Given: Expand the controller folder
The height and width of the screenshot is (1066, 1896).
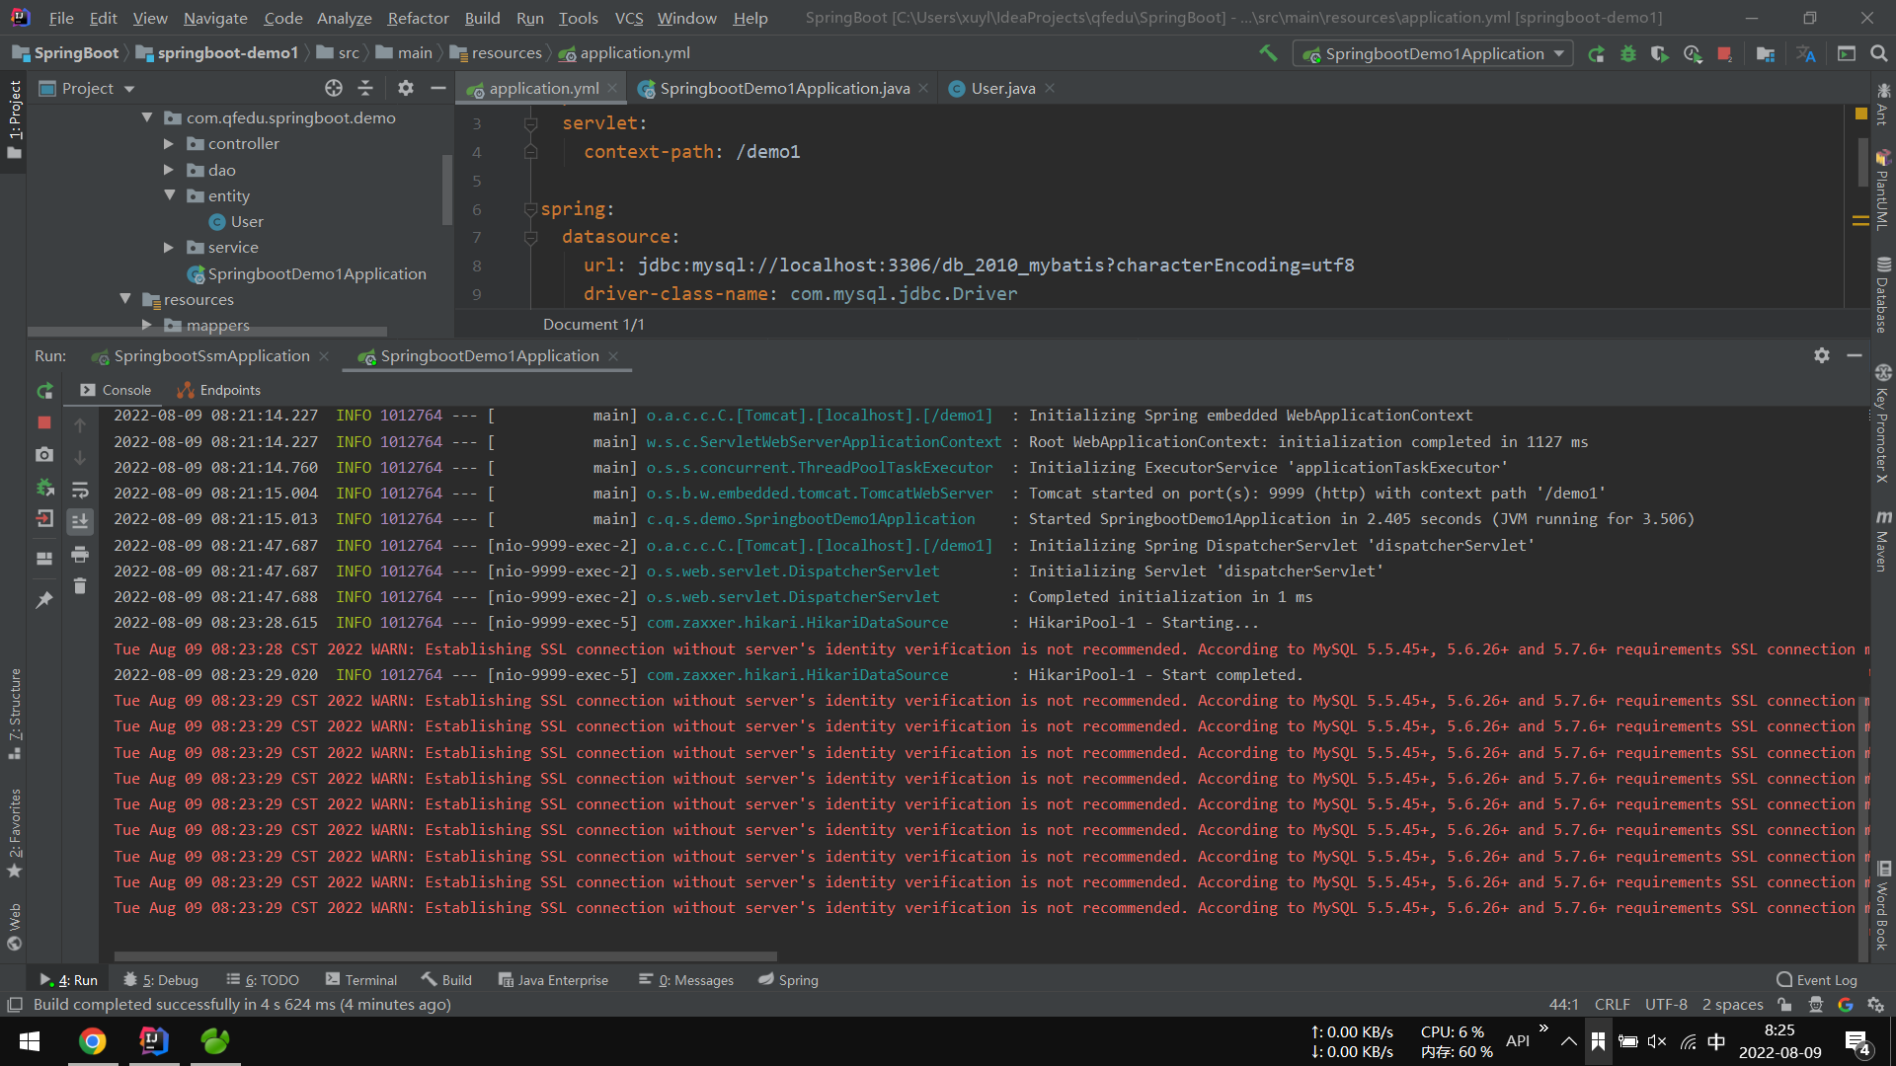Looking at the screenshot, I should pyautogui.click(x=169, y=143).
